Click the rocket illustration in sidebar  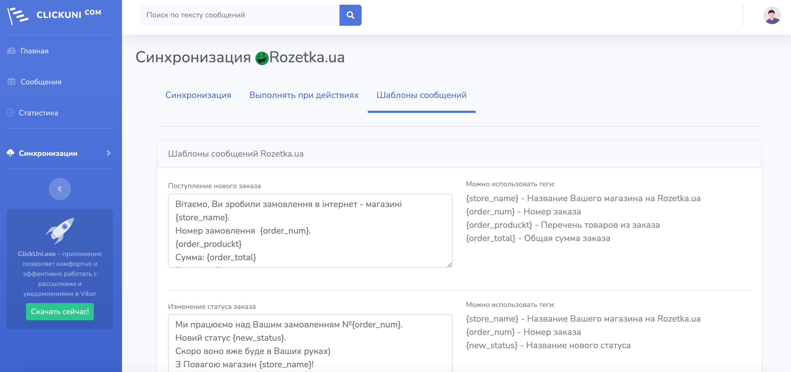coord(60,231)
